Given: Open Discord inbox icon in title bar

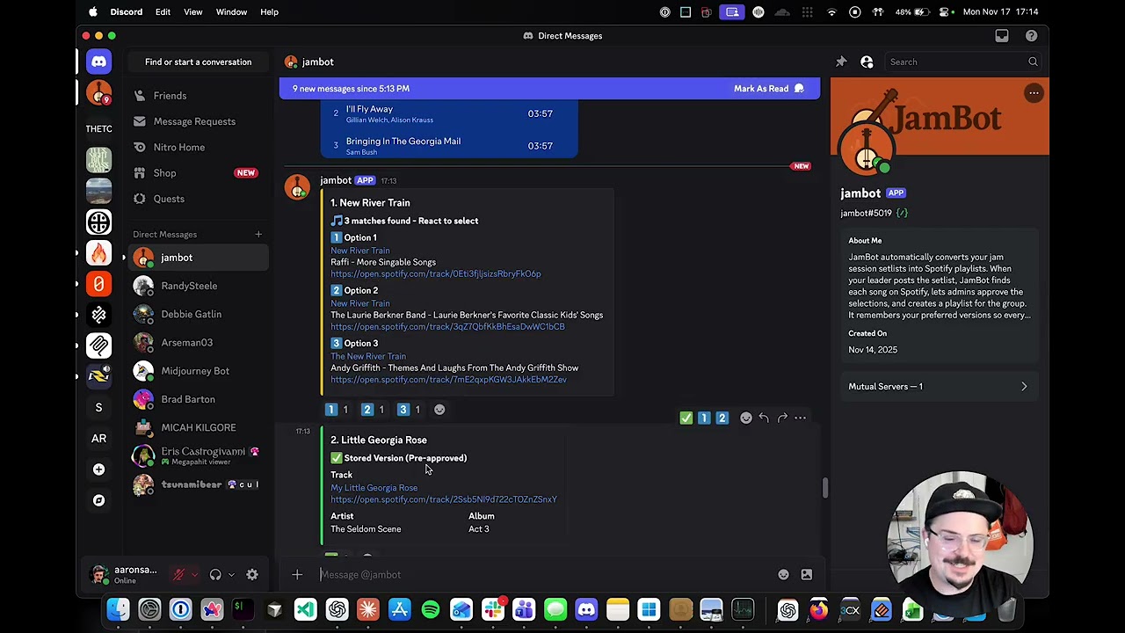Looking at the screenshot, I should (1002, 36).
